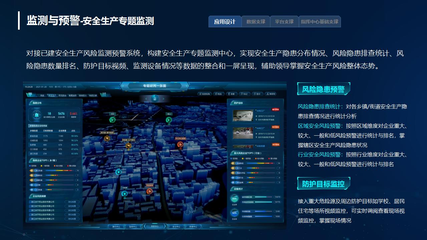
Task: Click the circular icon below 专题研判一张图 title
Action: [x=154, y=98]
